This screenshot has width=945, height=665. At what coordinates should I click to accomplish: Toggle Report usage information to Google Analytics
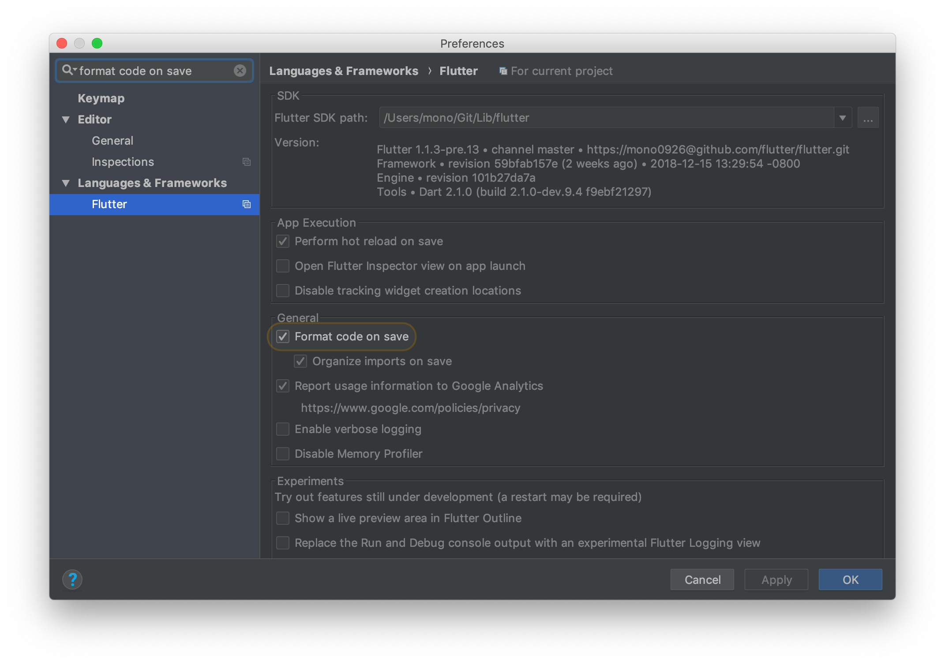(x=283, y=386)
